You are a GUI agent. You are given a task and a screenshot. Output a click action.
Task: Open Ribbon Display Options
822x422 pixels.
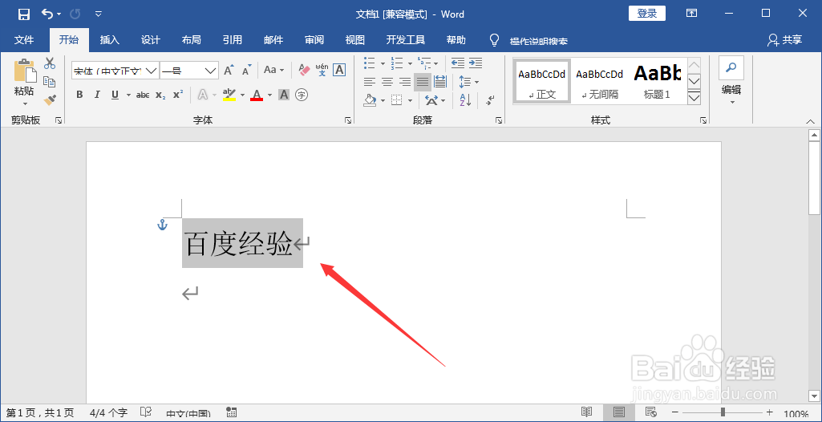click(x=692, y=14)
